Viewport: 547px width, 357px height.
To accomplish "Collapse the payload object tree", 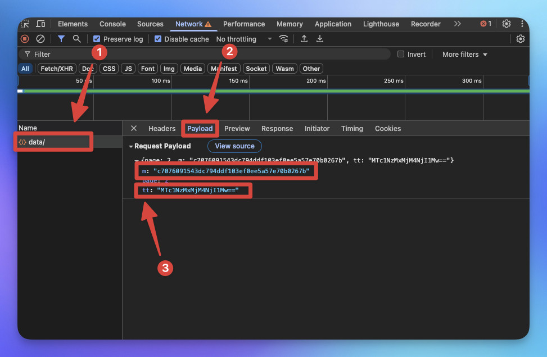I will tap(137, 160).
